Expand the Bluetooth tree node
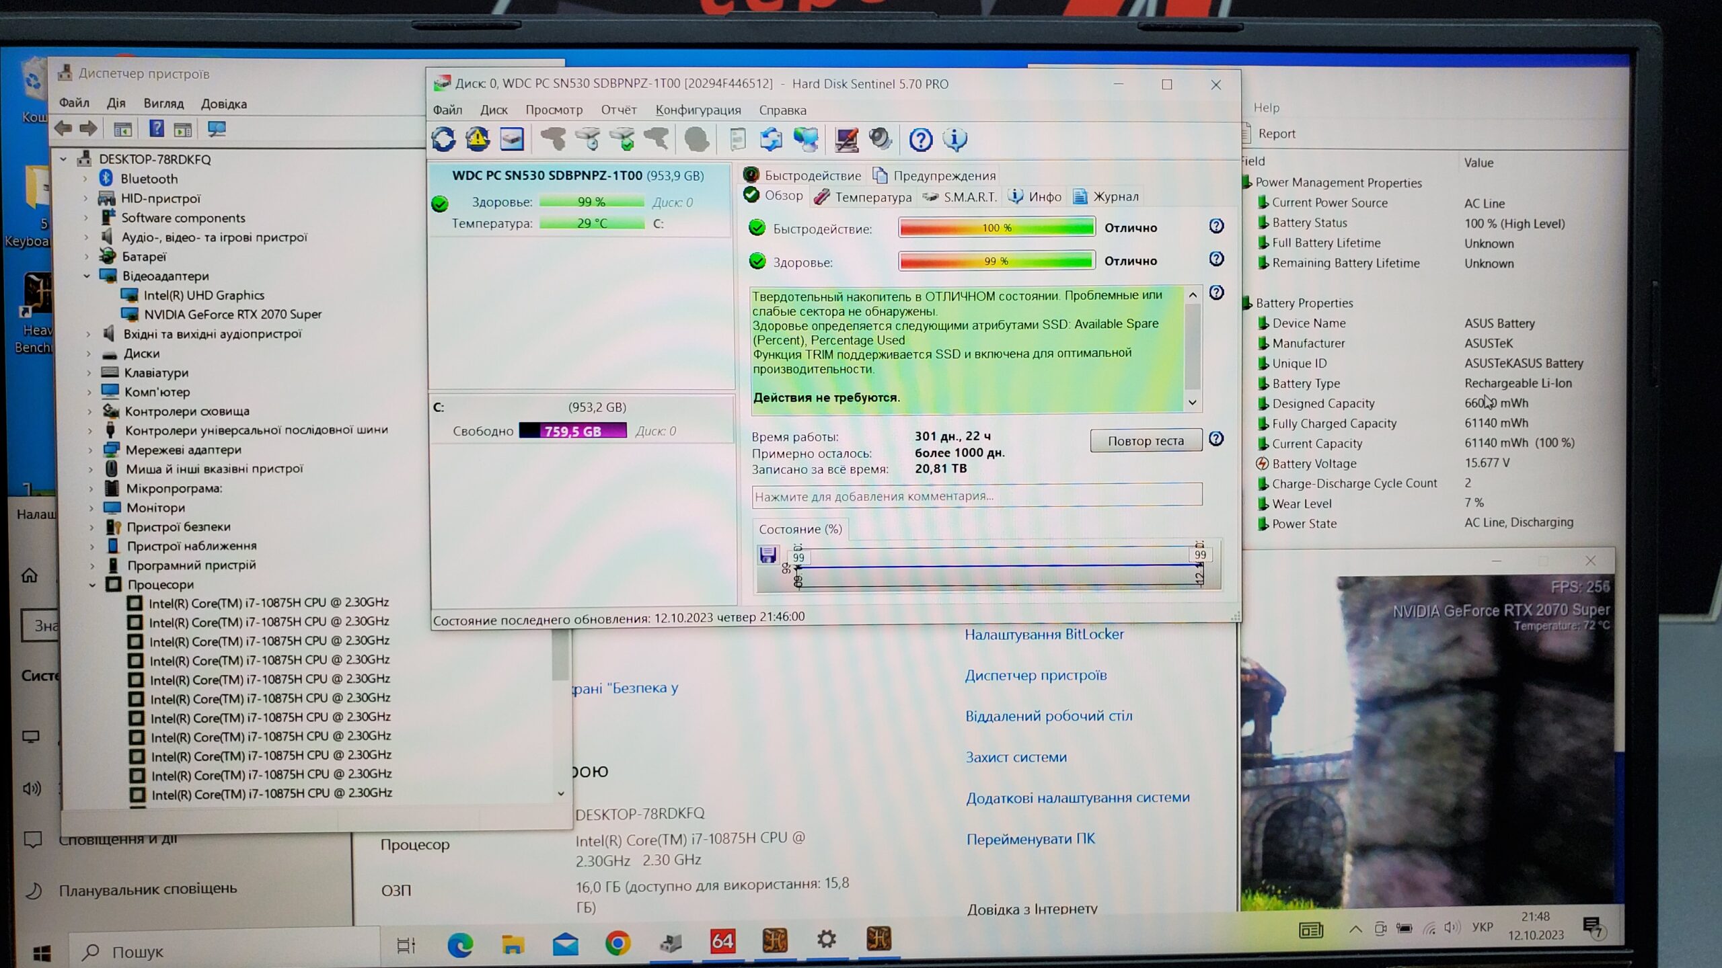 (85, 179)
